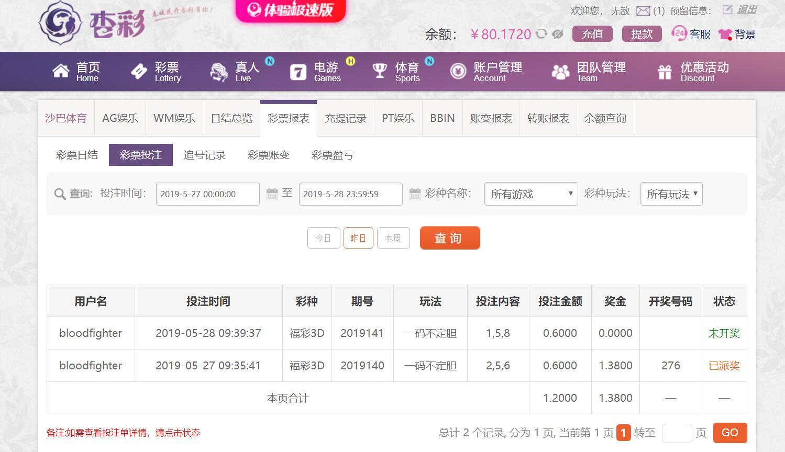Select the 昨日 date filter
Viewport: 785px width, 452px height.
[358, 238]
